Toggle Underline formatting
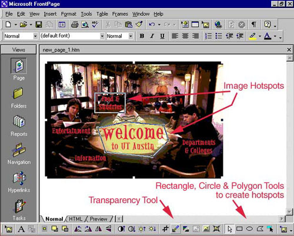294x236 pixels. click(162, 36)
